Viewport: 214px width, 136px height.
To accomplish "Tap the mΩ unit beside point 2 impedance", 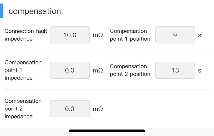I will pyautogui.click(x=98, y=109).
